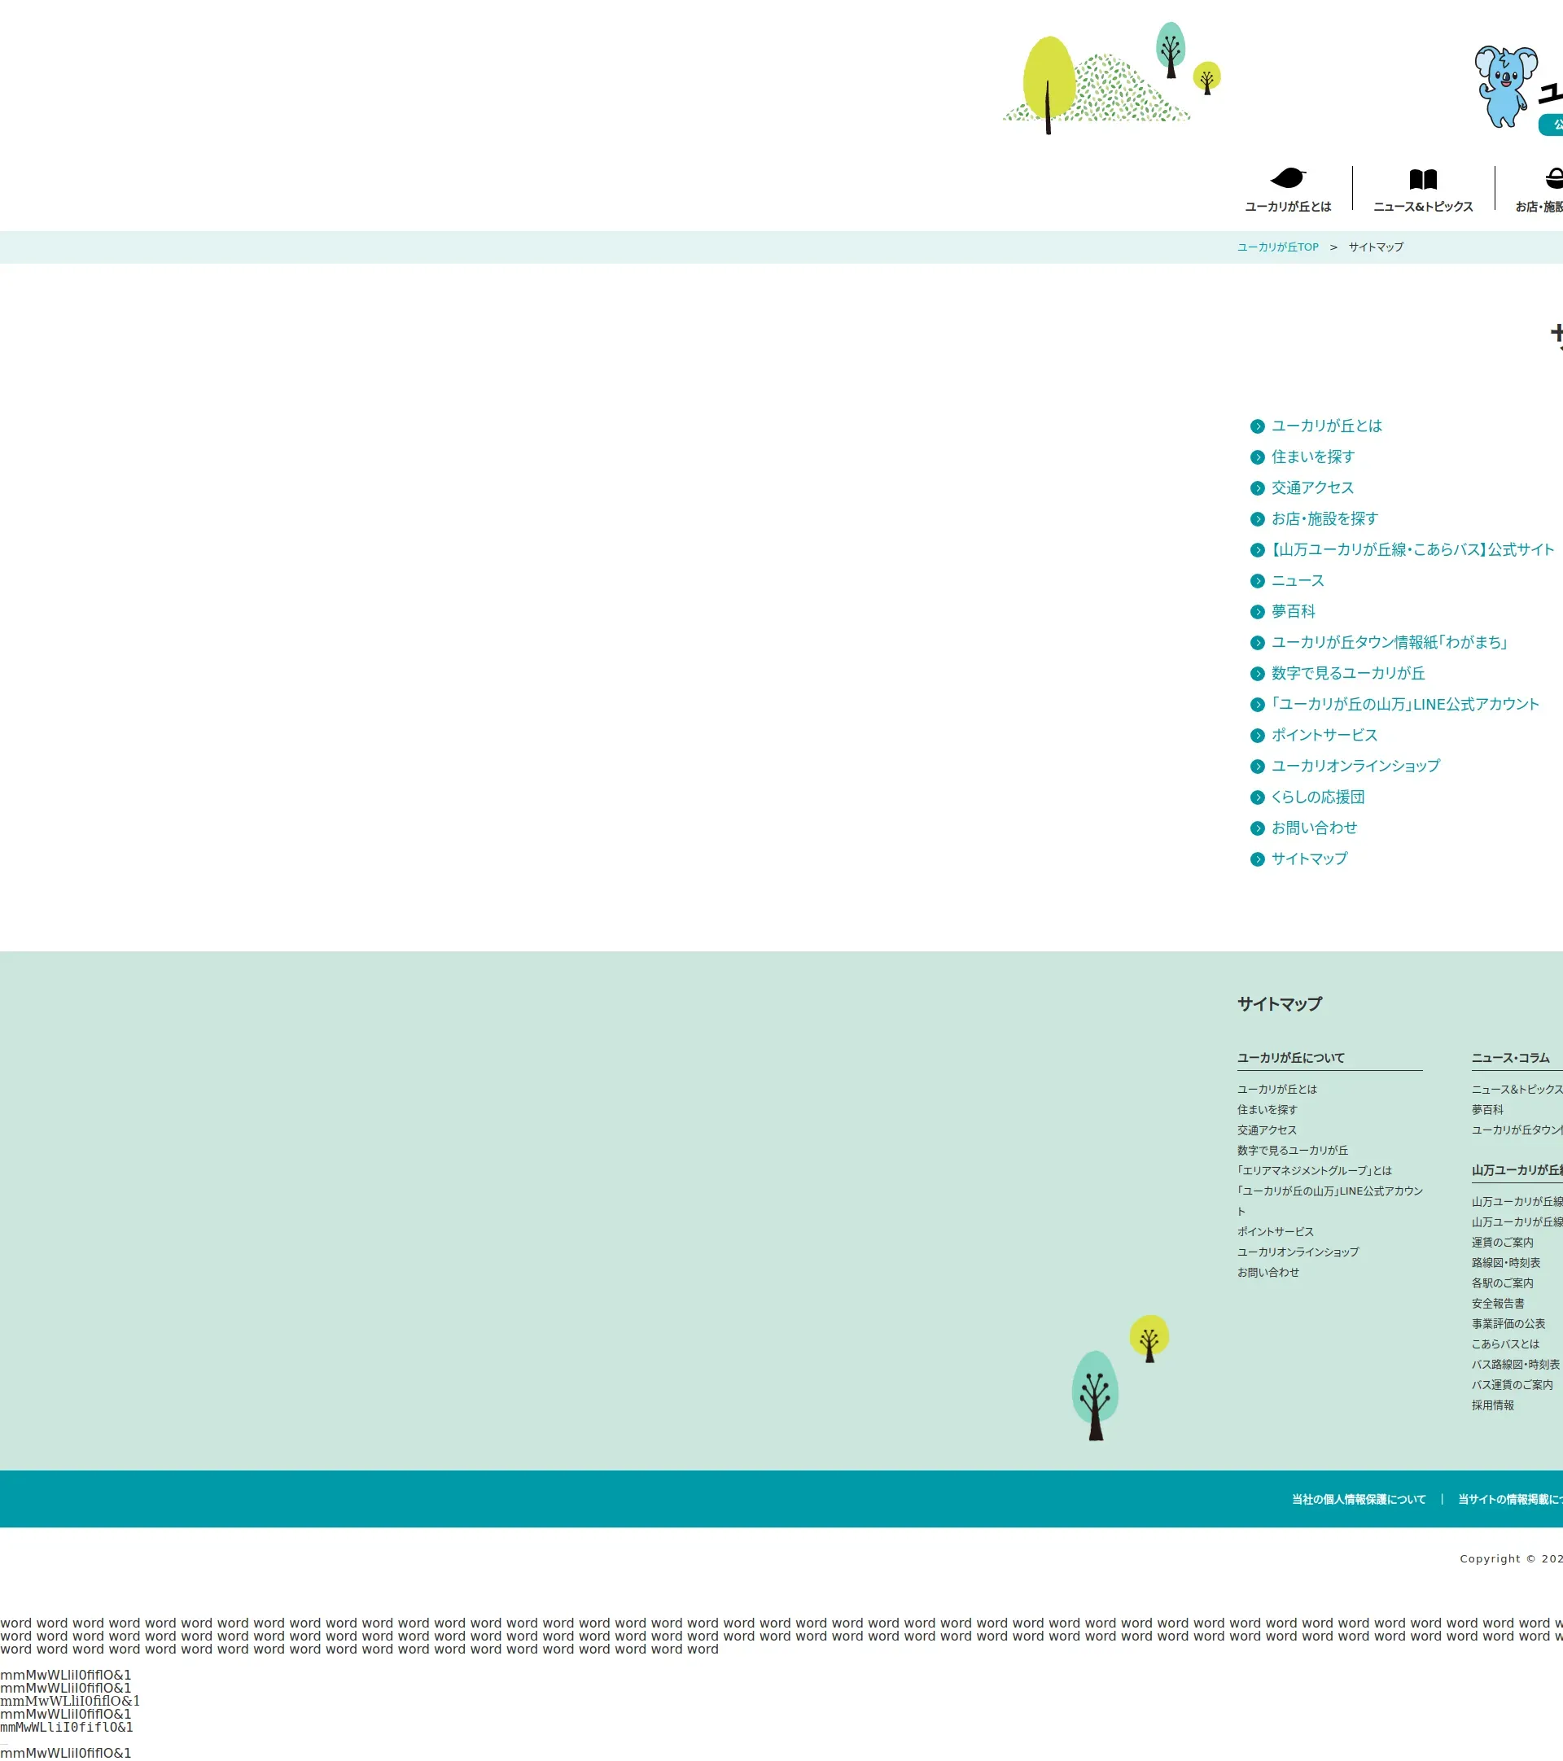Open お問い合わせ in the main sitemap list

point(1314,828)
